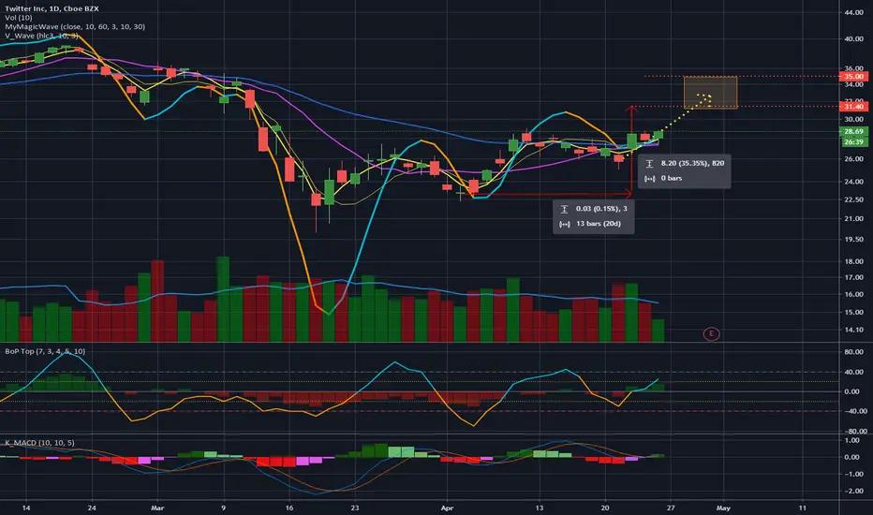Click the red 35.00 price level label
Image resolution: width=873 pixels, height=515 pixels.
[853, 76]
